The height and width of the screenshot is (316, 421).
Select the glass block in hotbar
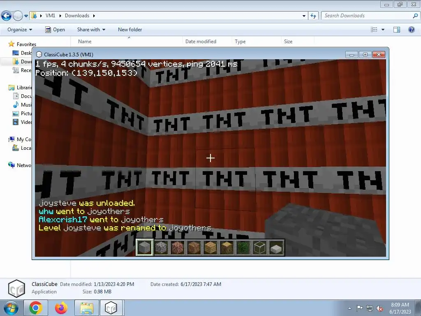point(260,247)
